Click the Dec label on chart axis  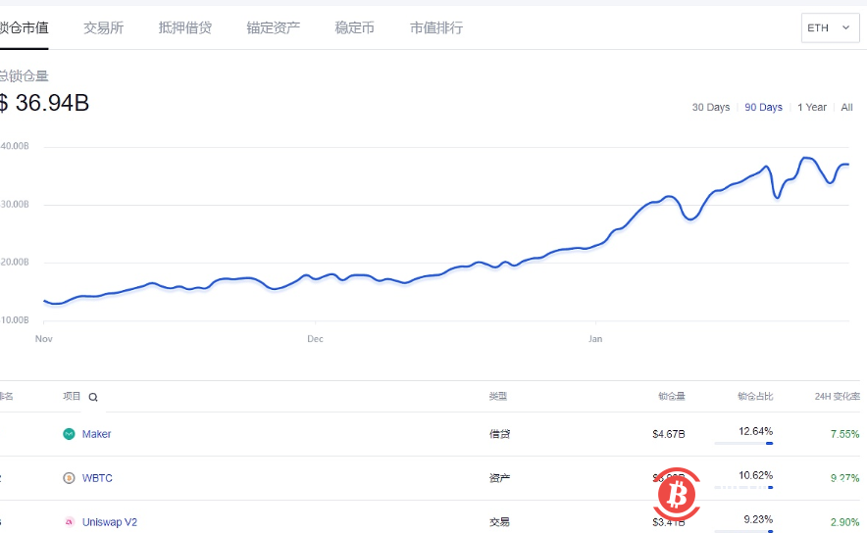tap(315, 339)
